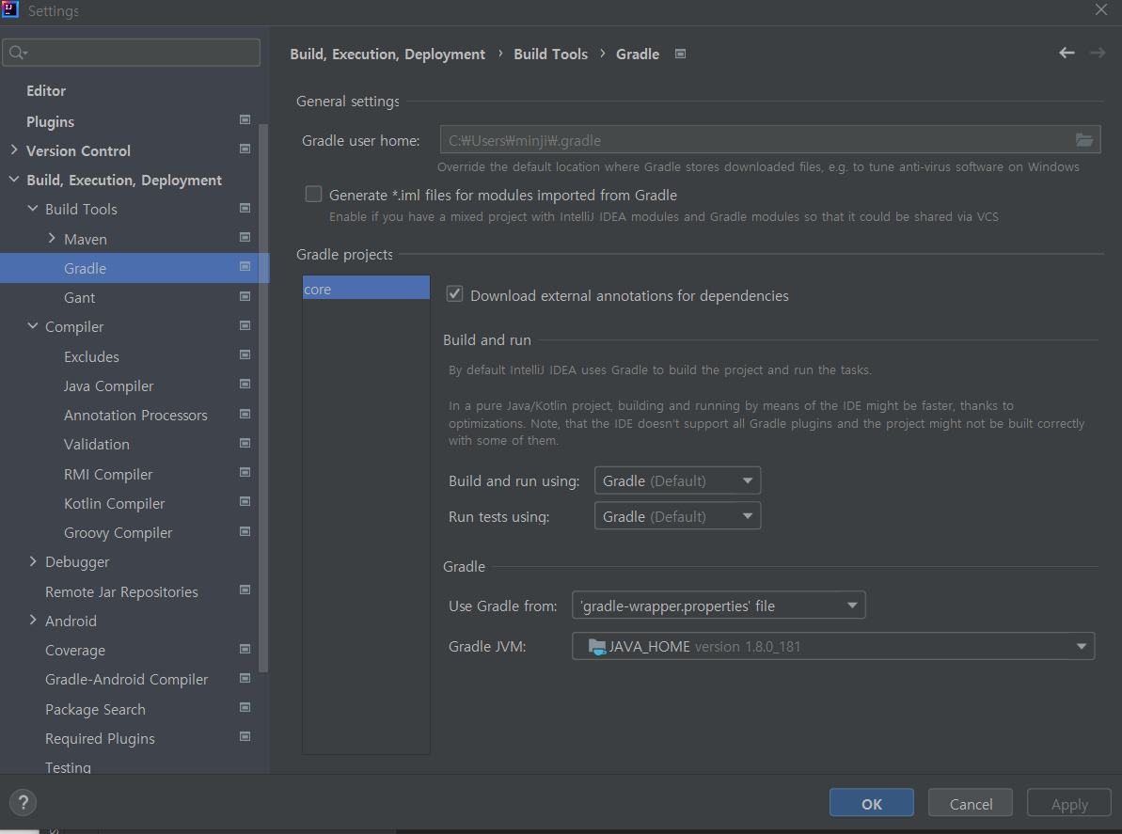
Task: Click the Apply button
Action: (1069, 803)
